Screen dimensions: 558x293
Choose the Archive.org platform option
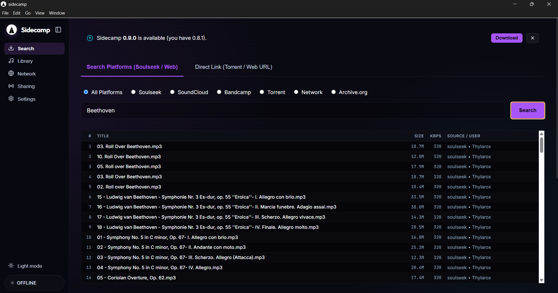click(334, 92)
